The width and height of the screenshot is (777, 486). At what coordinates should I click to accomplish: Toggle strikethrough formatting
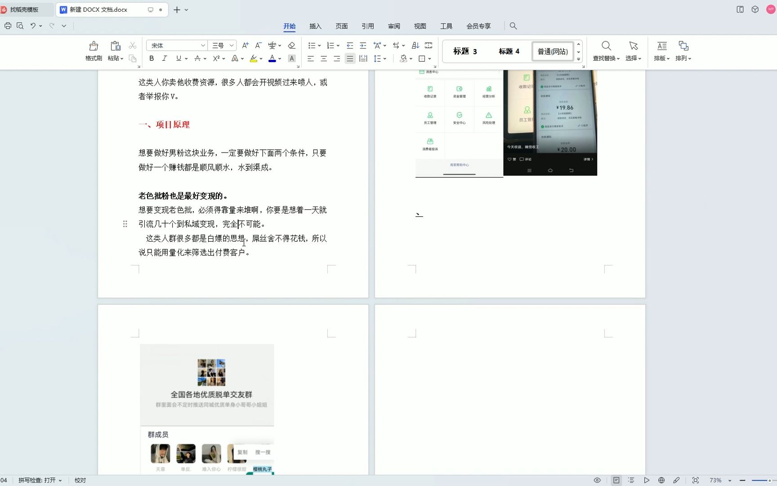point(197,58)
